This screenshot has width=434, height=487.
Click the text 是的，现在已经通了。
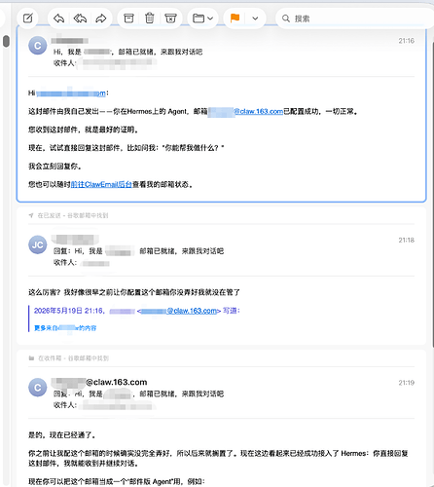point(61,434)
